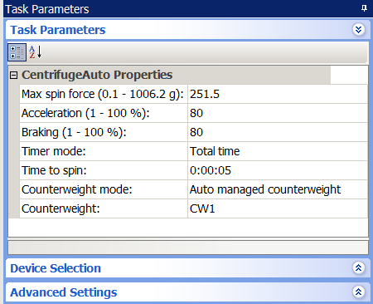
Task: Select the Counterweight mode label
Action: (x=77, y=189)
